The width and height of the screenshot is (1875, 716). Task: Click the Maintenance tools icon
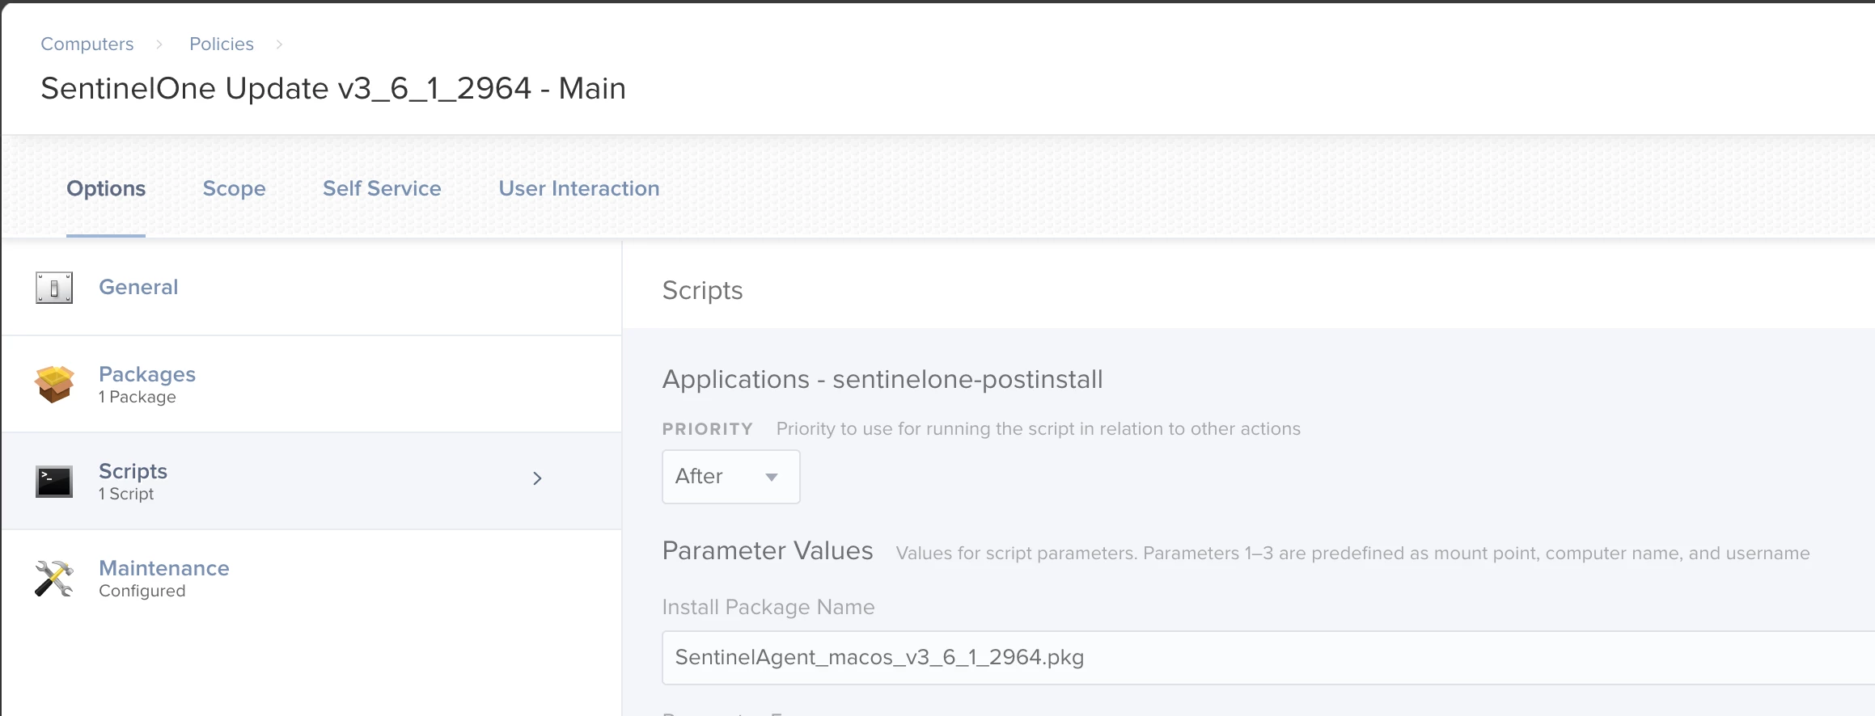click(54, 579)
